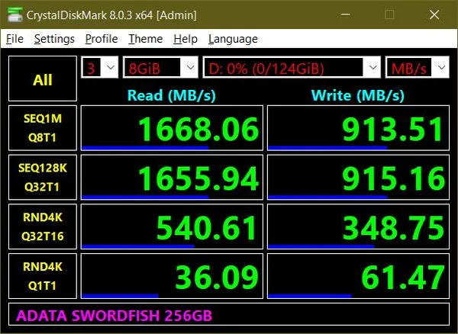Minimize the CrystalDiskMark window
458x334 pixels.
tap(346, 14)
